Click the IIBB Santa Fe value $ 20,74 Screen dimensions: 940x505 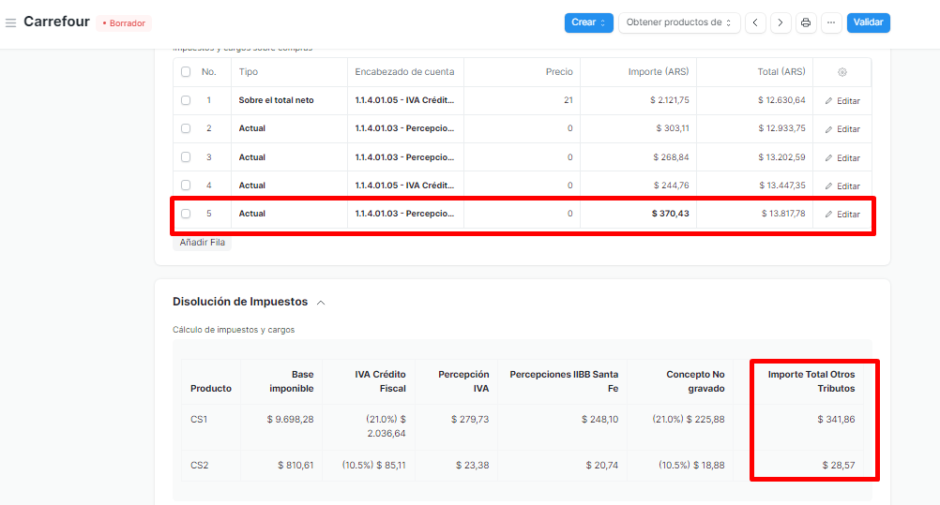pos(602,465)
